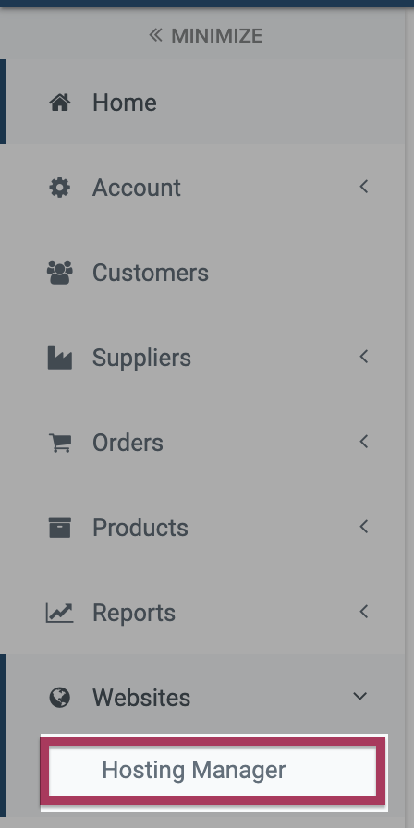
Task: Click the Products box icon
Action: click(60, 528)
